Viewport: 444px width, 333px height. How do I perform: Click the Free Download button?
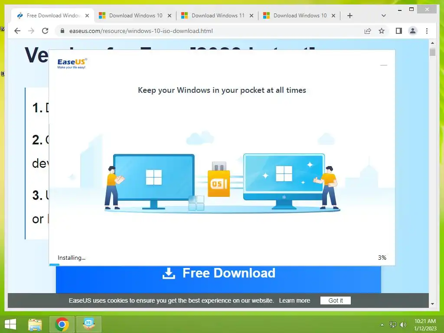pyautogui.click(x=219, y=279)
